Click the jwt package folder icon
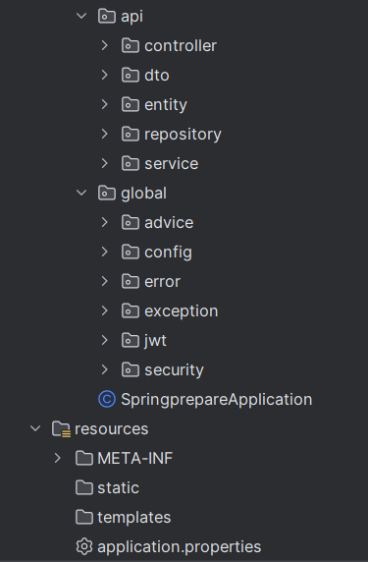 [131, 340]
